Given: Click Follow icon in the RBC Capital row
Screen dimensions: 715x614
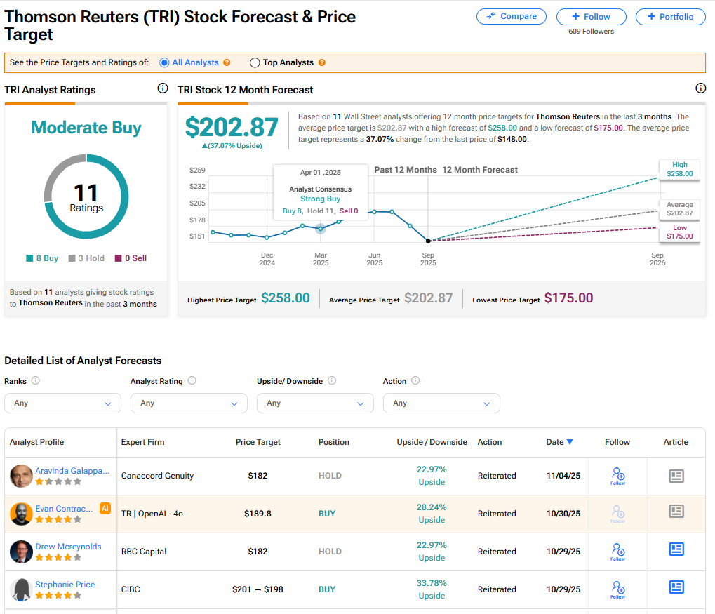Looking at the screenshot, I should coord(617,552).
